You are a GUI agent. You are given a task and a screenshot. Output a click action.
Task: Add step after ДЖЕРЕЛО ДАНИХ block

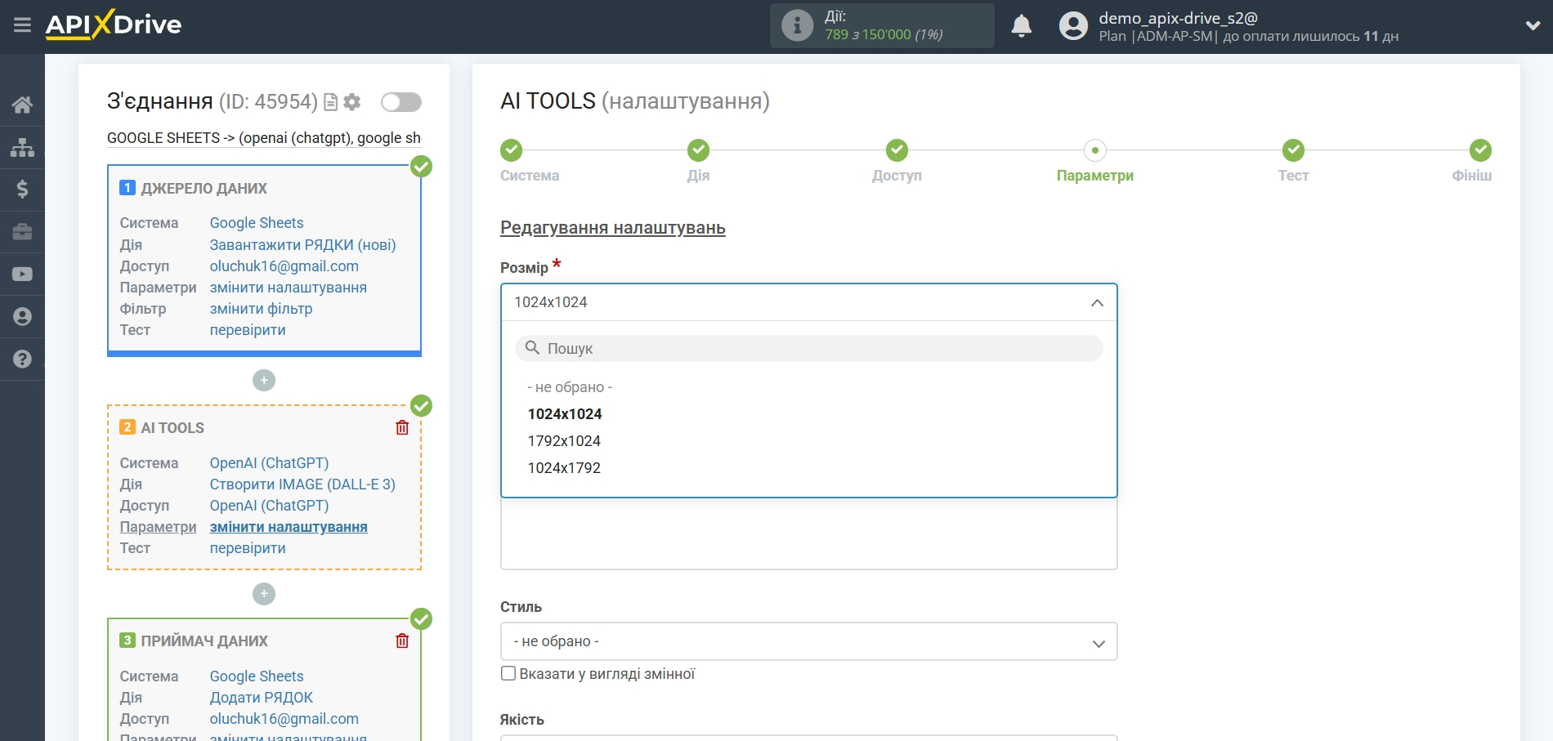click(x=264, y=381)
